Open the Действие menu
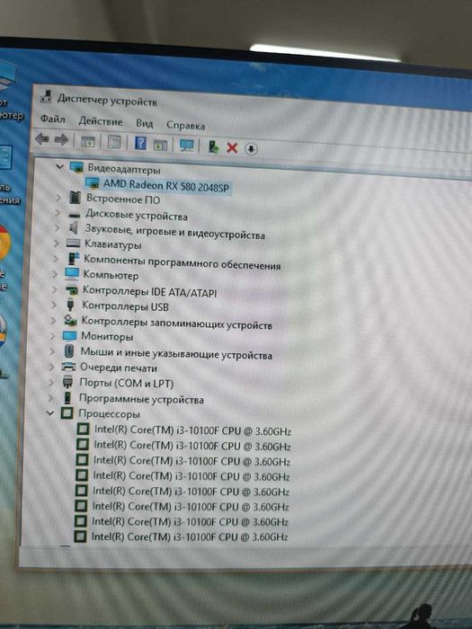This screenshot has height=629, width=472. [101, 120]
